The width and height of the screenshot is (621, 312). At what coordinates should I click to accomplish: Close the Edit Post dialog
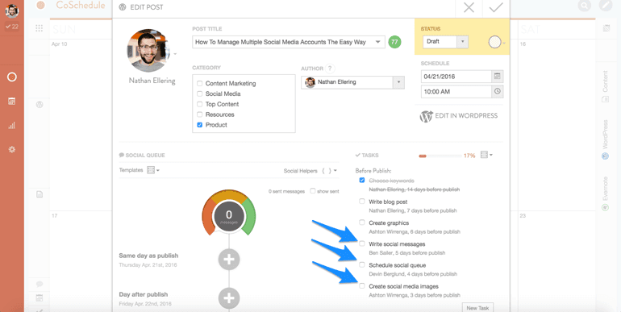pyautogui.click(x=469, y=8)
